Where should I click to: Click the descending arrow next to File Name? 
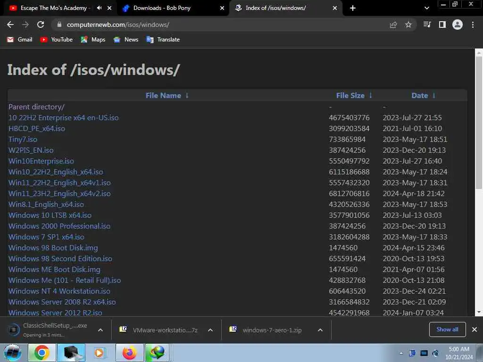click(187, 95)
